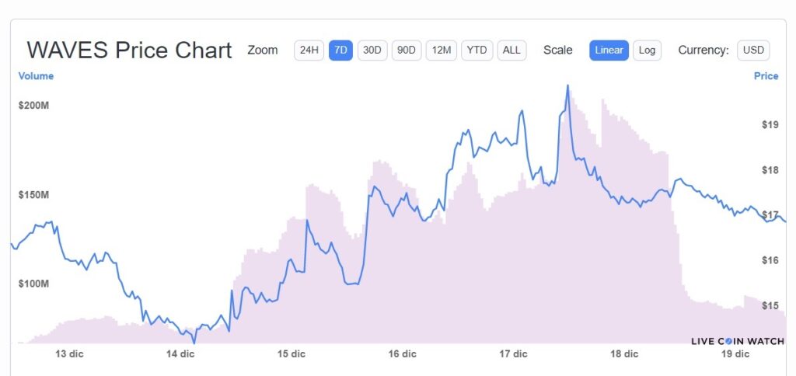Image resolution: width=796 pixels, height=376 pixels.
Task: Choose the YTD zoom range
Action: [x=477, y=50]
